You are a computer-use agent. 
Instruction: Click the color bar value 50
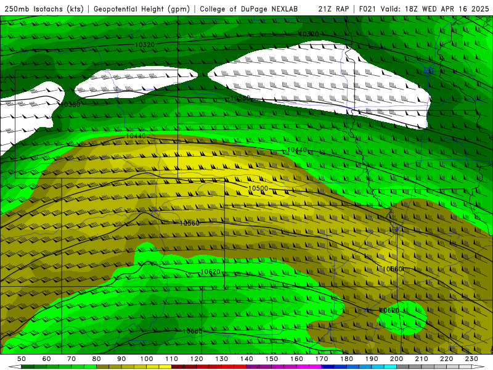[22, 359]
